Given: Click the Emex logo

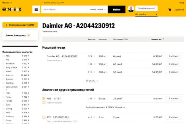Looking at the screenshot, I should [x=12, y=9].
